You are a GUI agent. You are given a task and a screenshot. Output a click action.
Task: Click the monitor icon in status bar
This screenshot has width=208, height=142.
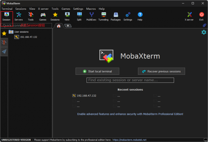(206, 140)
